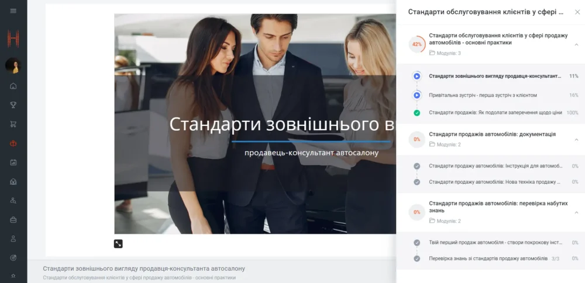Open 'Перевірка знань зі стандартів продажу' test

click(x=488, y=258)
